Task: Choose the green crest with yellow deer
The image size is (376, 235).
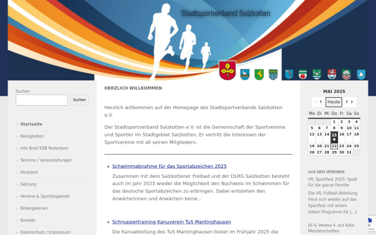Action: click(x=259, y=75)
